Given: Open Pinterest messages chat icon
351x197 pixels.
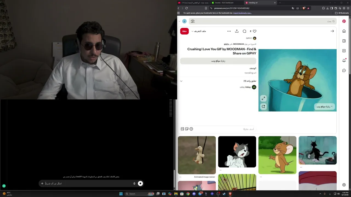Looking at the screenshot, I should pos(344,71).
